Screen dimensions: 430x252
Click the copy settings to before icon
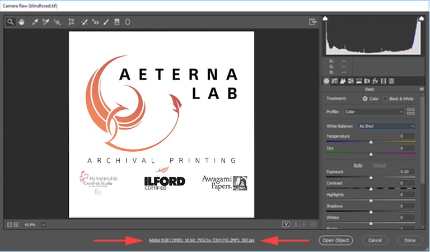[304, 225]
